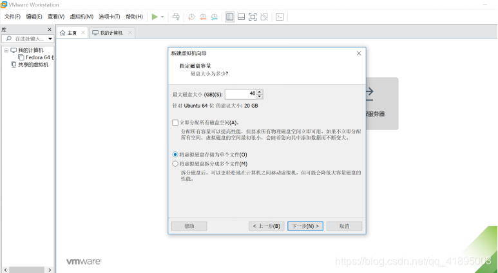Open the 帮助(H) menu
Image resolution: width=498 pixels, height=273 pixels.
coord(135,17)
